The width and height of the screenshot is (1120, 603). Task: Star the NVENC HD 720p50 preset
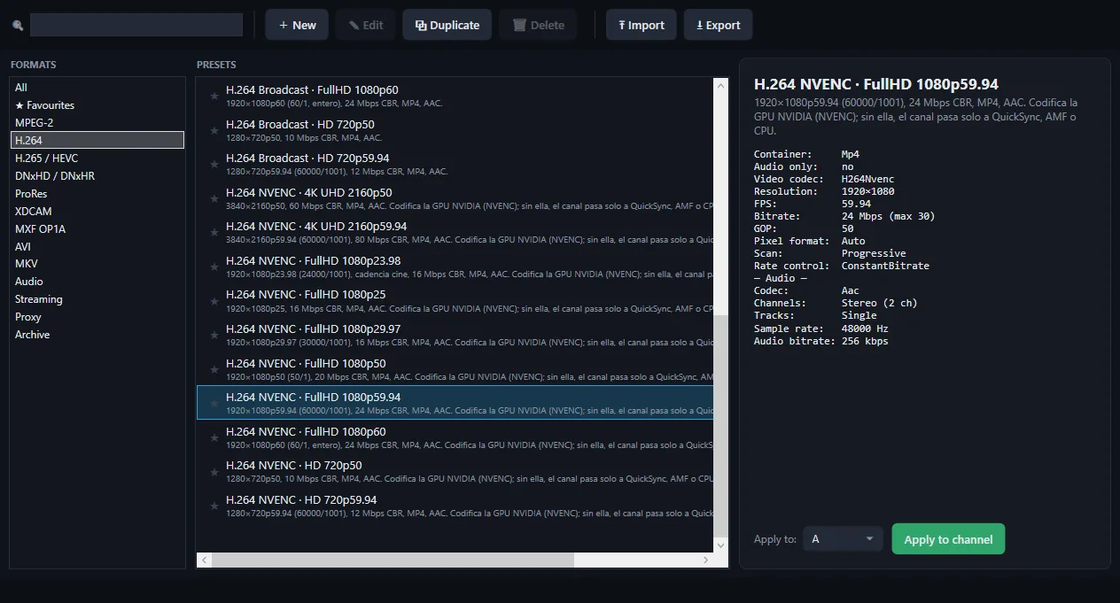pos(214,471)
